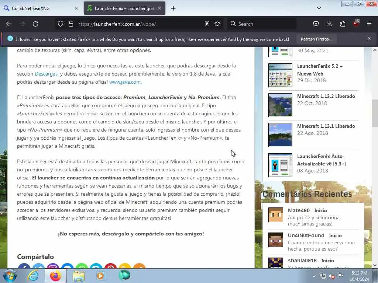Show hidden system tray icons
This screenshot has height=283, width=378.
(x=314, y=276)
